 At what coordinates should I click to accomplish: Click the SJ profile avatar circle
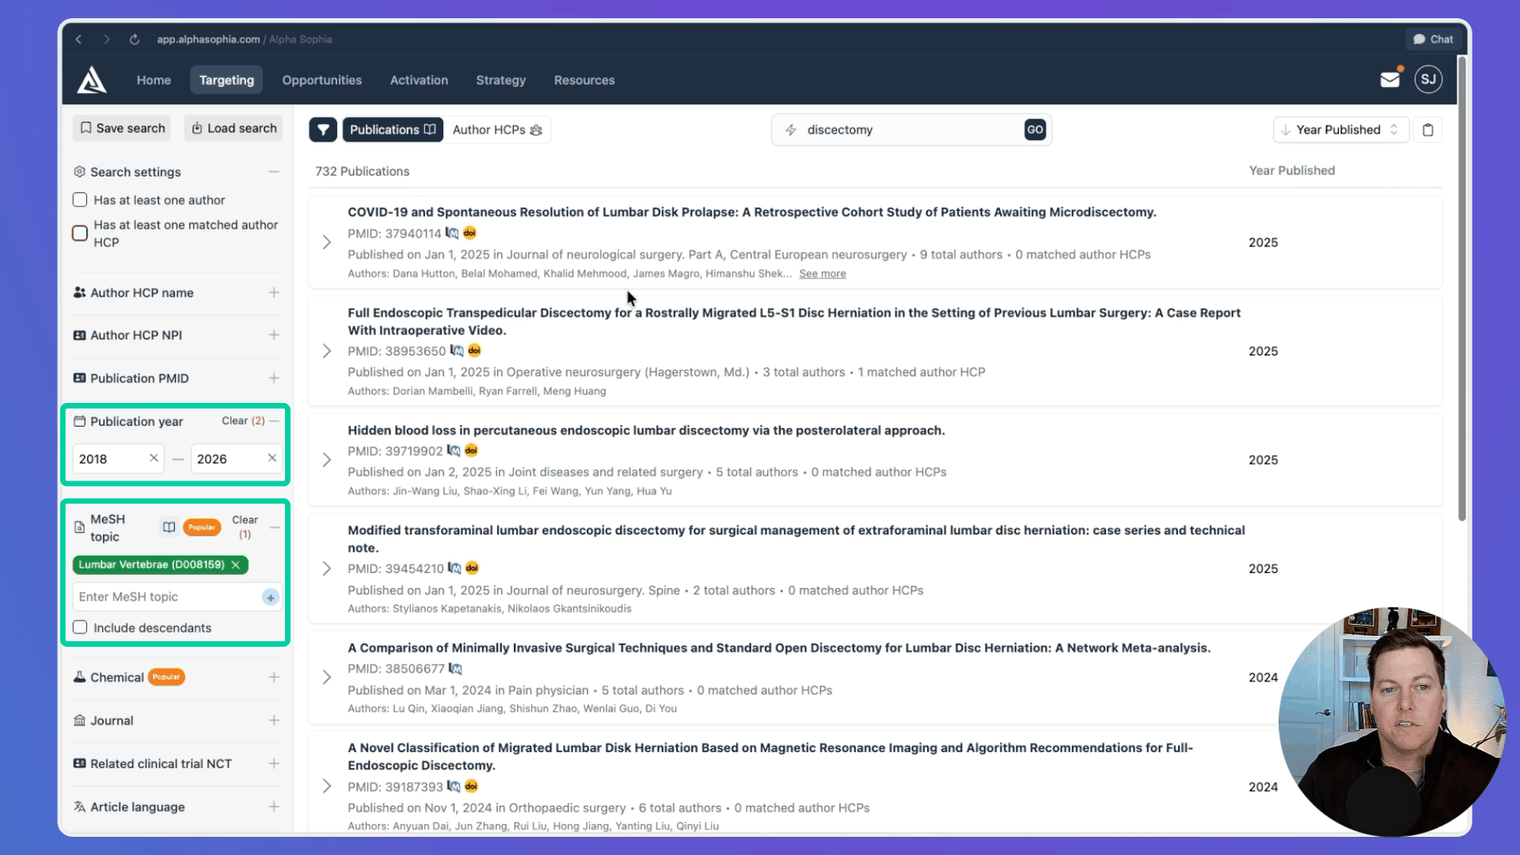[x=1428, y=79]
